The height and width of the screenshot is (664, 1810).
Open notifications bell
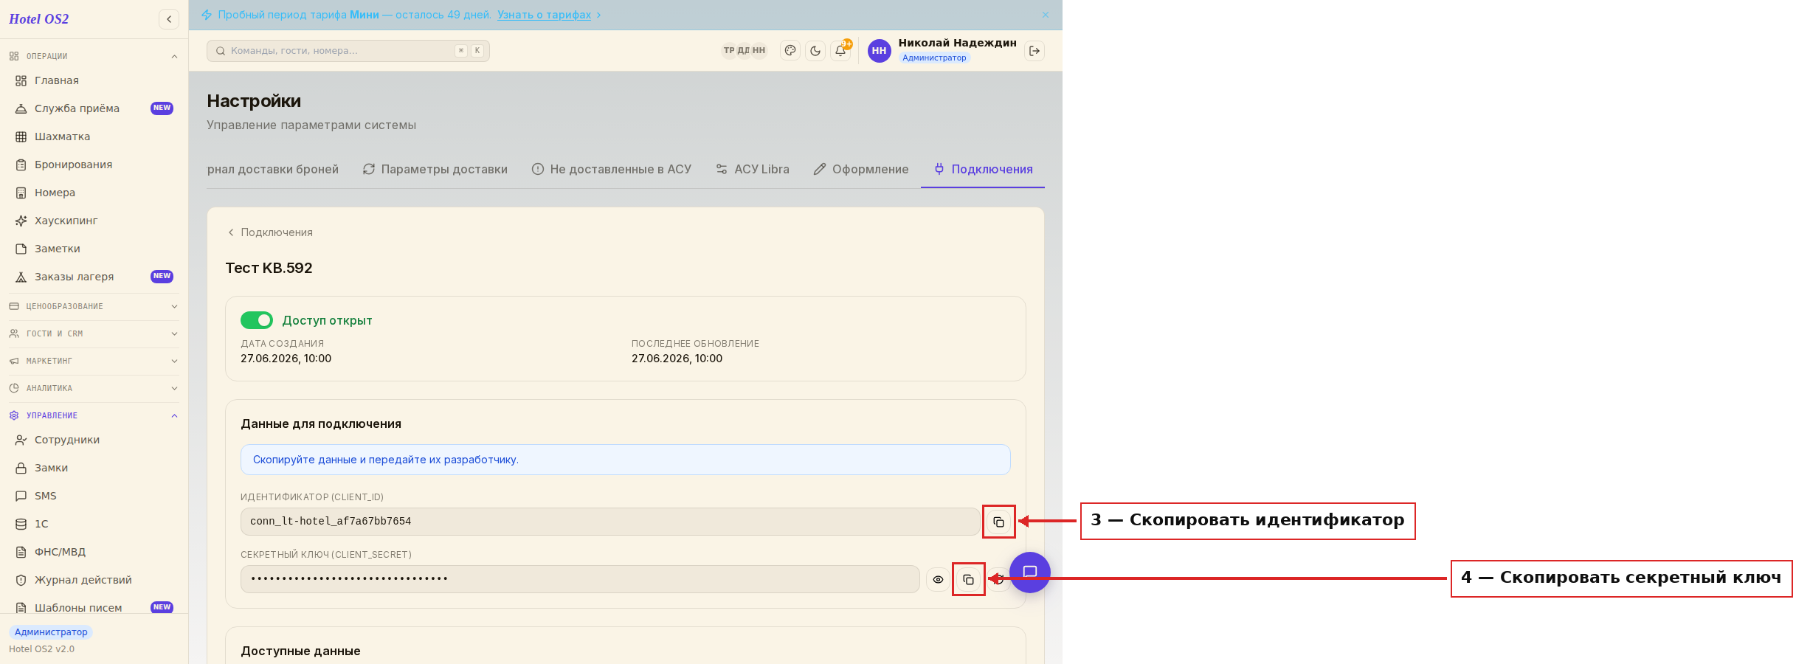(x=840, y=51)
